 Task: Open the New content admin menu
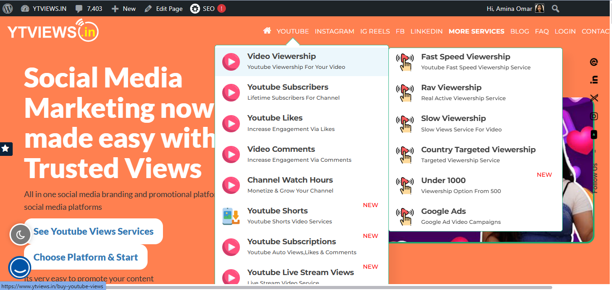coord(124,8)
